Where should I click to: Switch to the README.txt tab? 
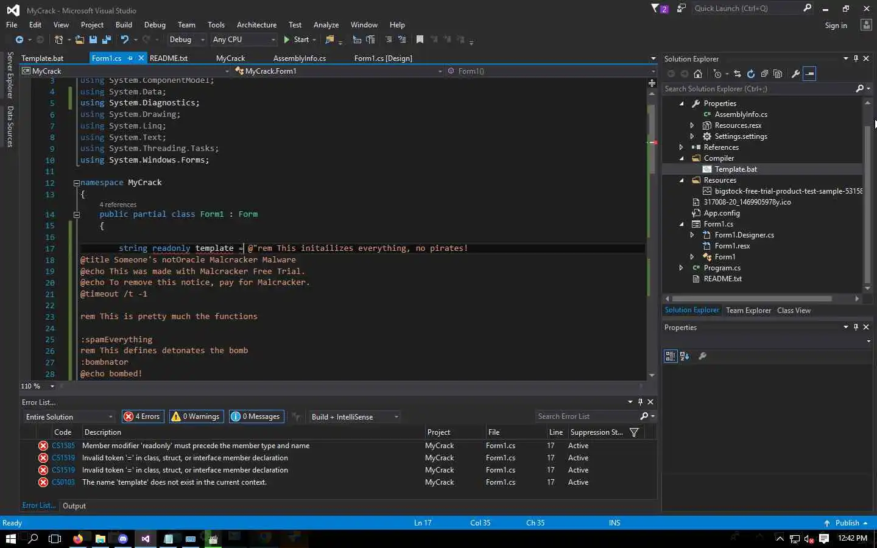[x=169, y=58]
